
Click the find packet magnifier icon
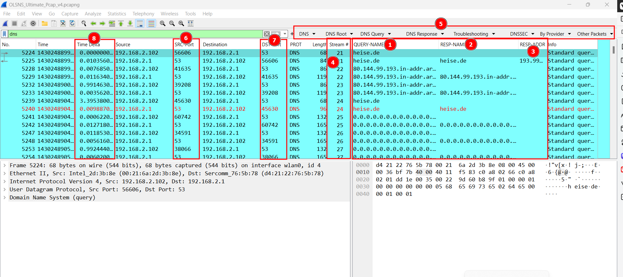point(84,23)
